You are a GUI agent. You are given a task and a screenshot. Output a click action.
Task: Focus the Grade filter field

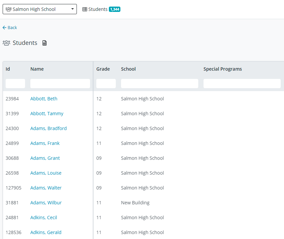106,84
